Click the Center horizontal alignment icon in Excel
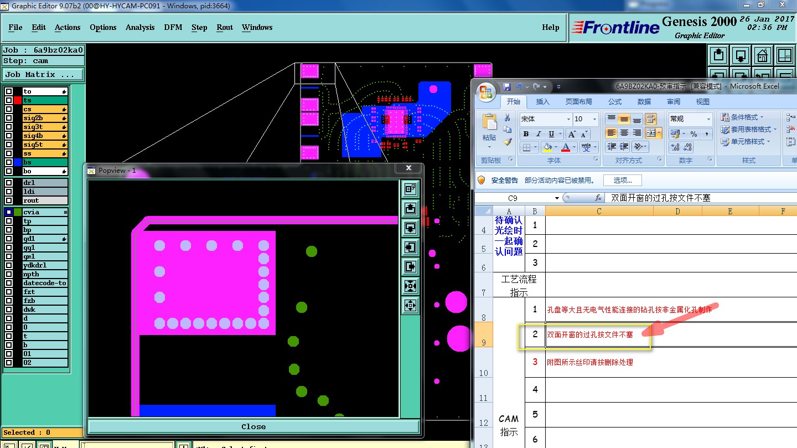Image resolution: width=797 pixels, height=448 pixels. (624, 133)
